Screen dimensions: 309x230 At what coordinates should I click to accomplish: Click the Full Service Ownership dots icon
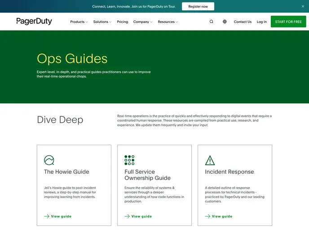[x=129, y=160]
